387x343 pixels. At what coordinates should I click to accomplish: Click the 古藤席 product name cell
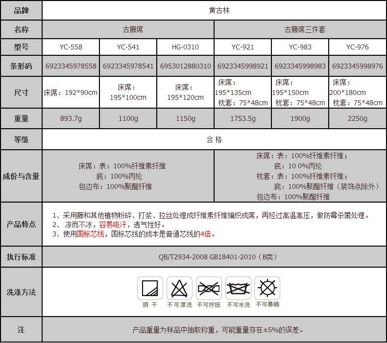[x=128, y=29]
